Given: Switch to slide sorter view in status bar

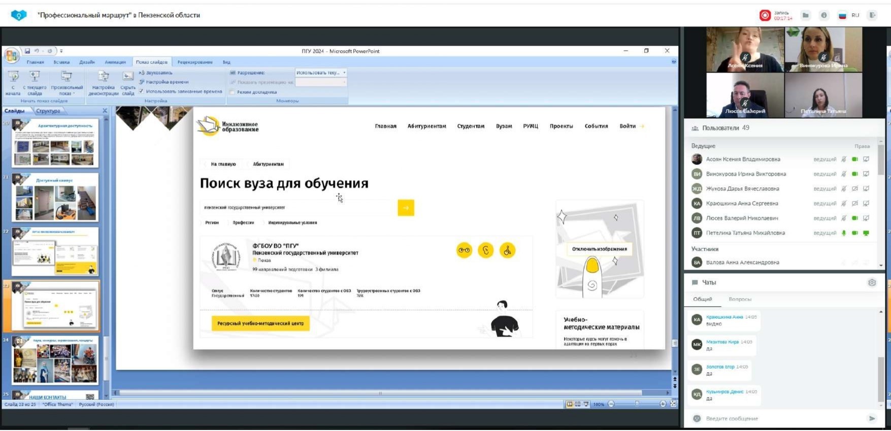Looking at the screenshot, I should coord(578,405).
